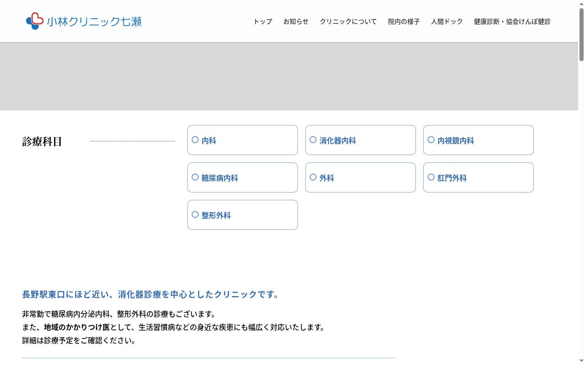Screen dimensions: 585x365
Task: Open the 肛門外科 department card
Action: 479,177
